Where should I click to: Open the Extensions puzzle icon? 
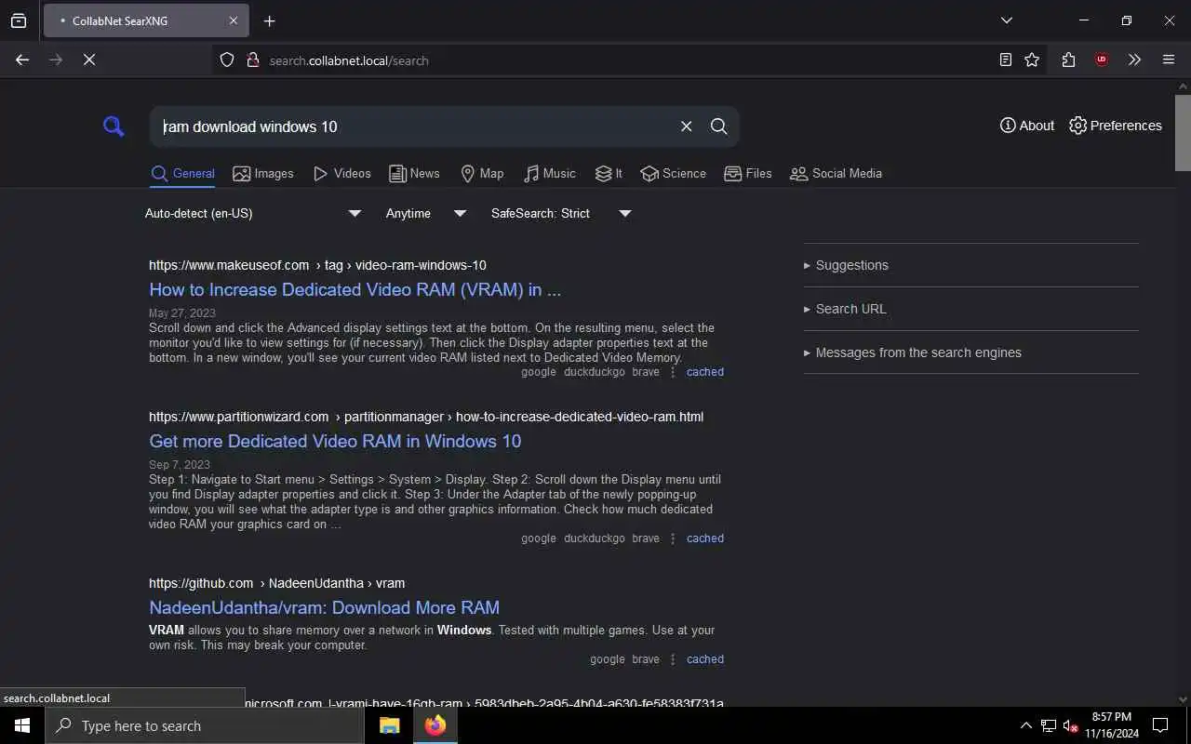click(1068, 60)
